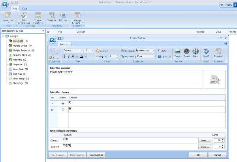Open the font name dropdown

[x=82, y=51]
